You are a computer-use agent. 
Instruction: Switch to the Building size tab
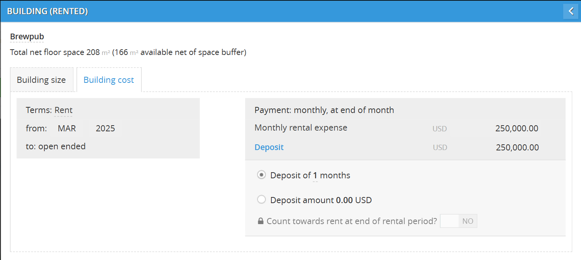pos(41,80)
